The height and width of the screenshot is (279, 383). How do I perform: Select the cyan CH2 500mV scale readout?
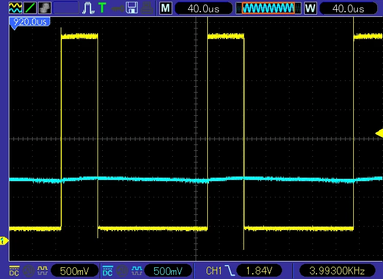pos(168,271)
